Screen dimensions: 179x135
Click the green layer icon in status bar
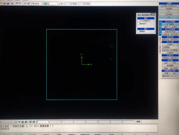pos(19,122)
